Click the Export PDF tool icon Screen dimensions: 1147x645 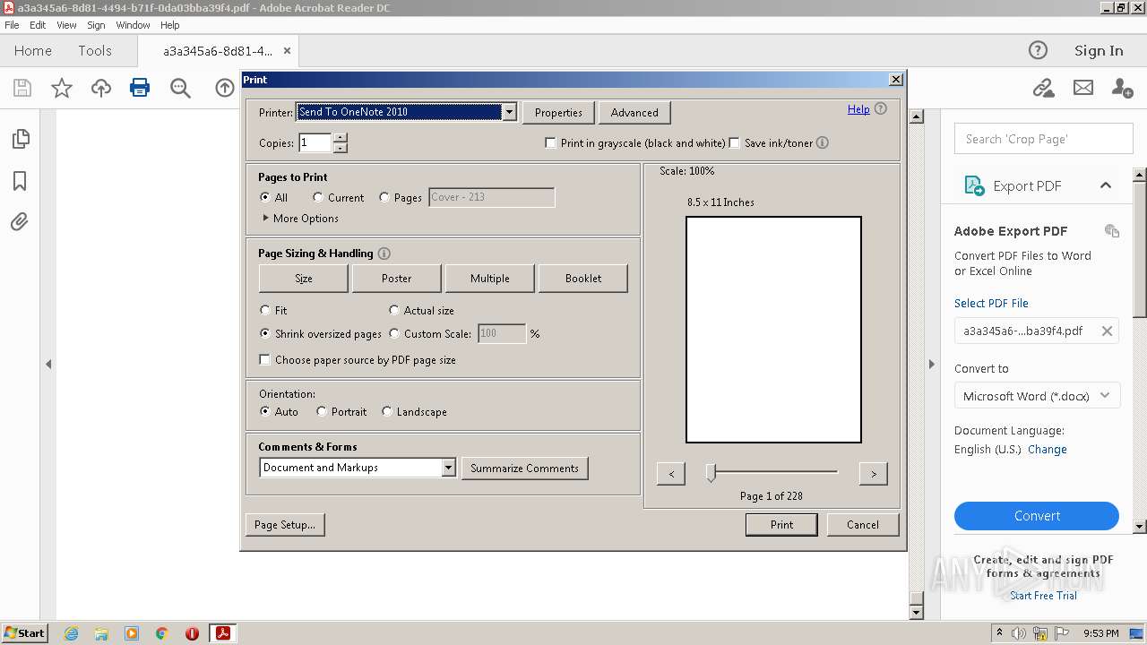click(x=974, y=185)
